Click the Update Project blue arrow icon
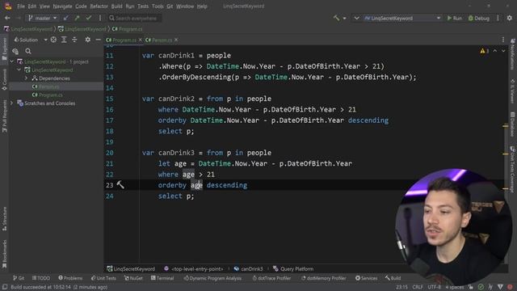Screen dimensions: 517x291 66,18
